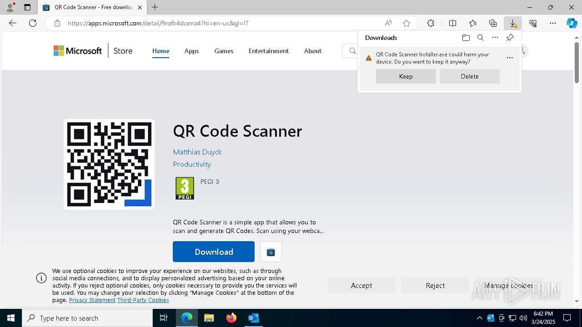The image size is (582, 327).
Task: Open Collections icon
Action: (493, 23)
